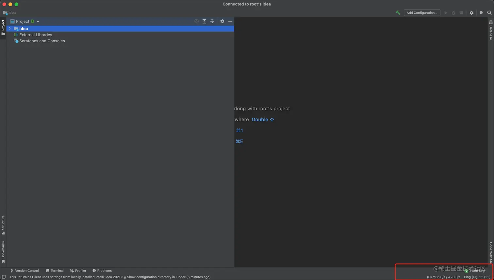Open Search Everywhere magnifier icon

[x=489, y=13]
